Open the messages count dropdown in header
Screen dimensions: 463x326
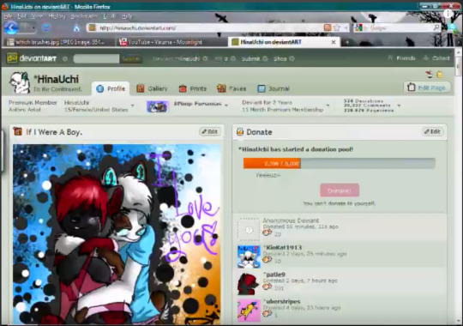(x=225, y=58)
